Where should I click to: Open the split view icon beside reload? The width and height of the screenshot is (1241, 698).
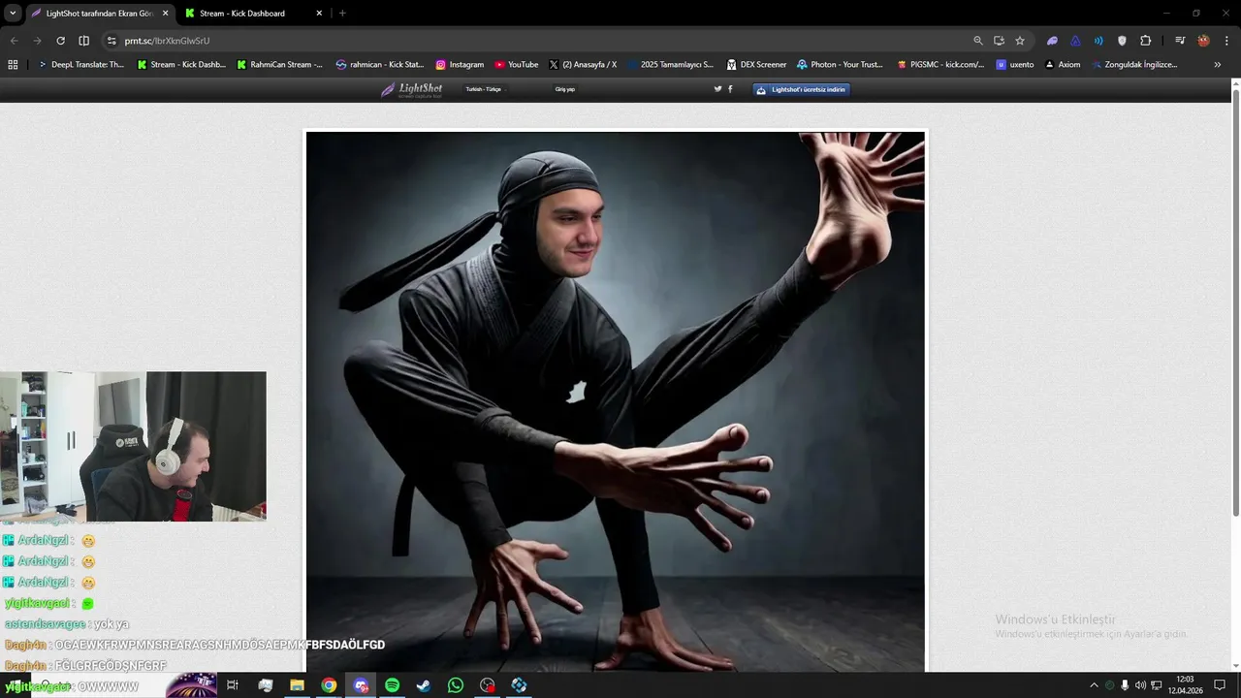[83, 41]
